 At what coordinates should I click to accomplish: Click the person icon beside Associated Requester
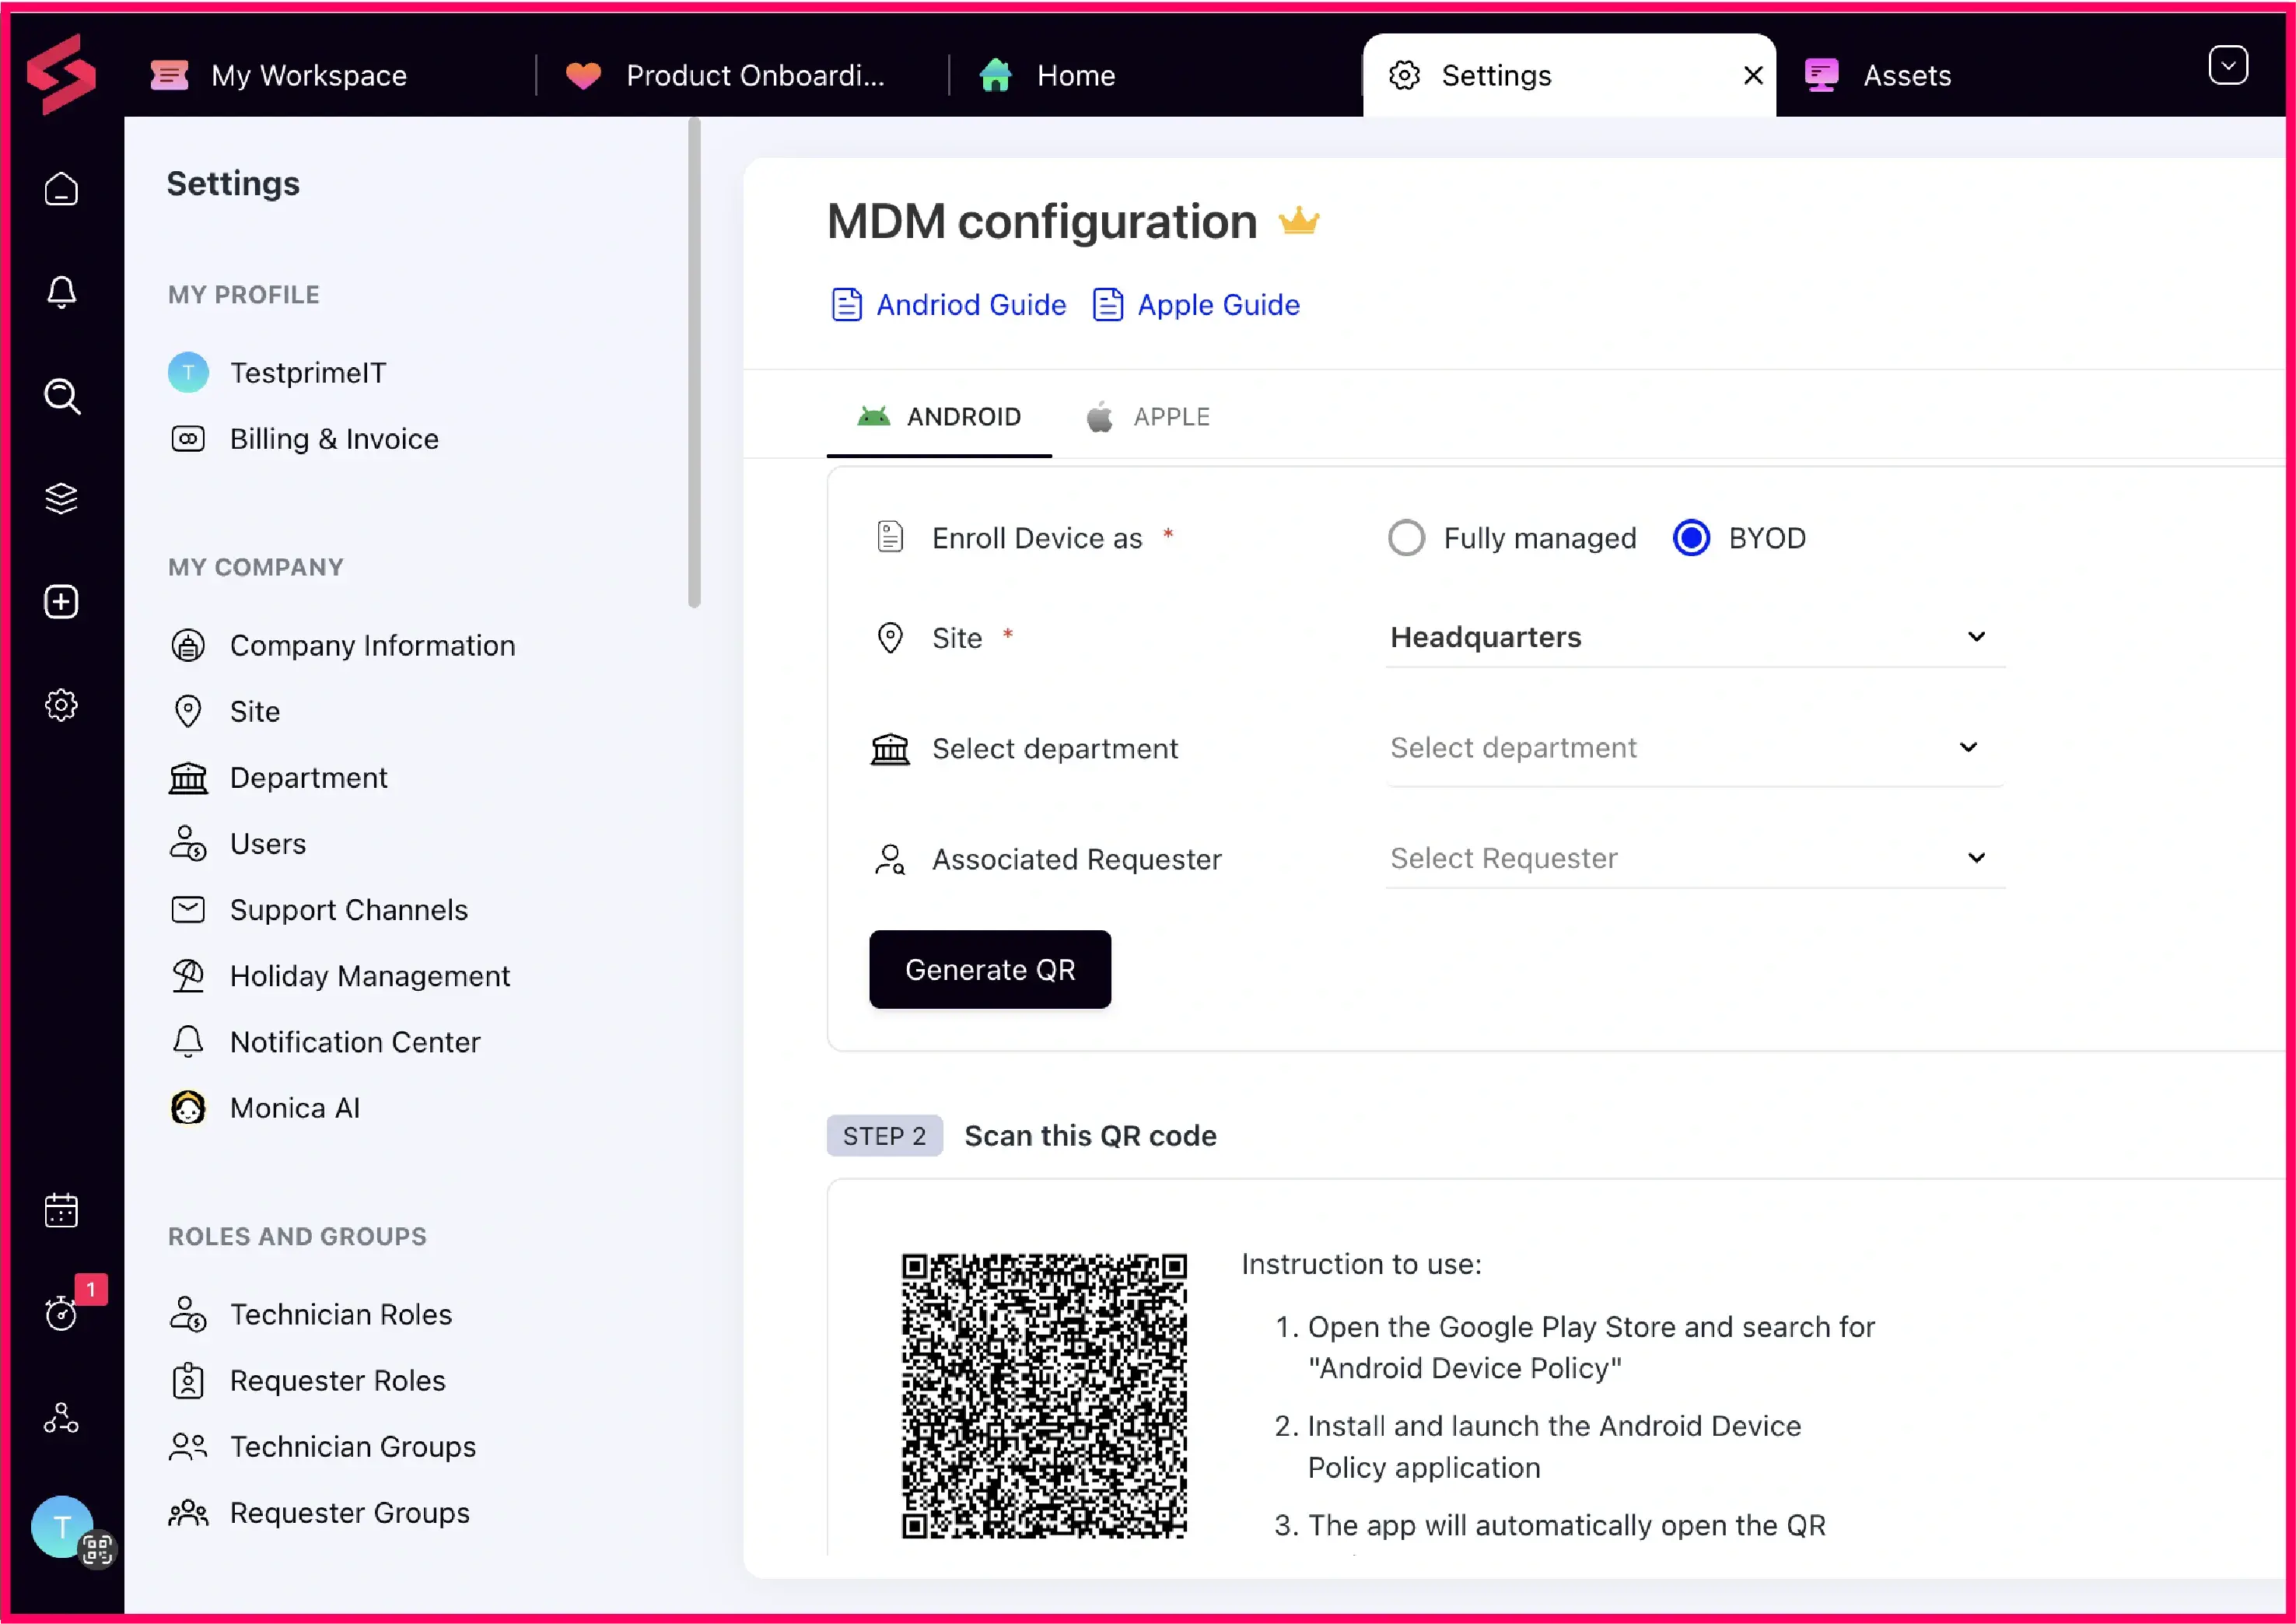coord(890,860)
